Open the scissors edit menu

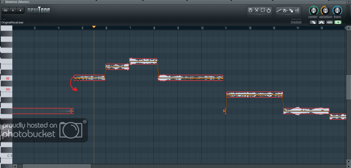point(256,10)
